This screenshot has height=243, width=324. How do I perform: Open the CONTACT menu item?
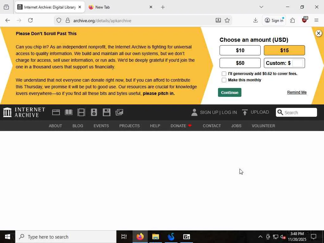coord(212,126)
